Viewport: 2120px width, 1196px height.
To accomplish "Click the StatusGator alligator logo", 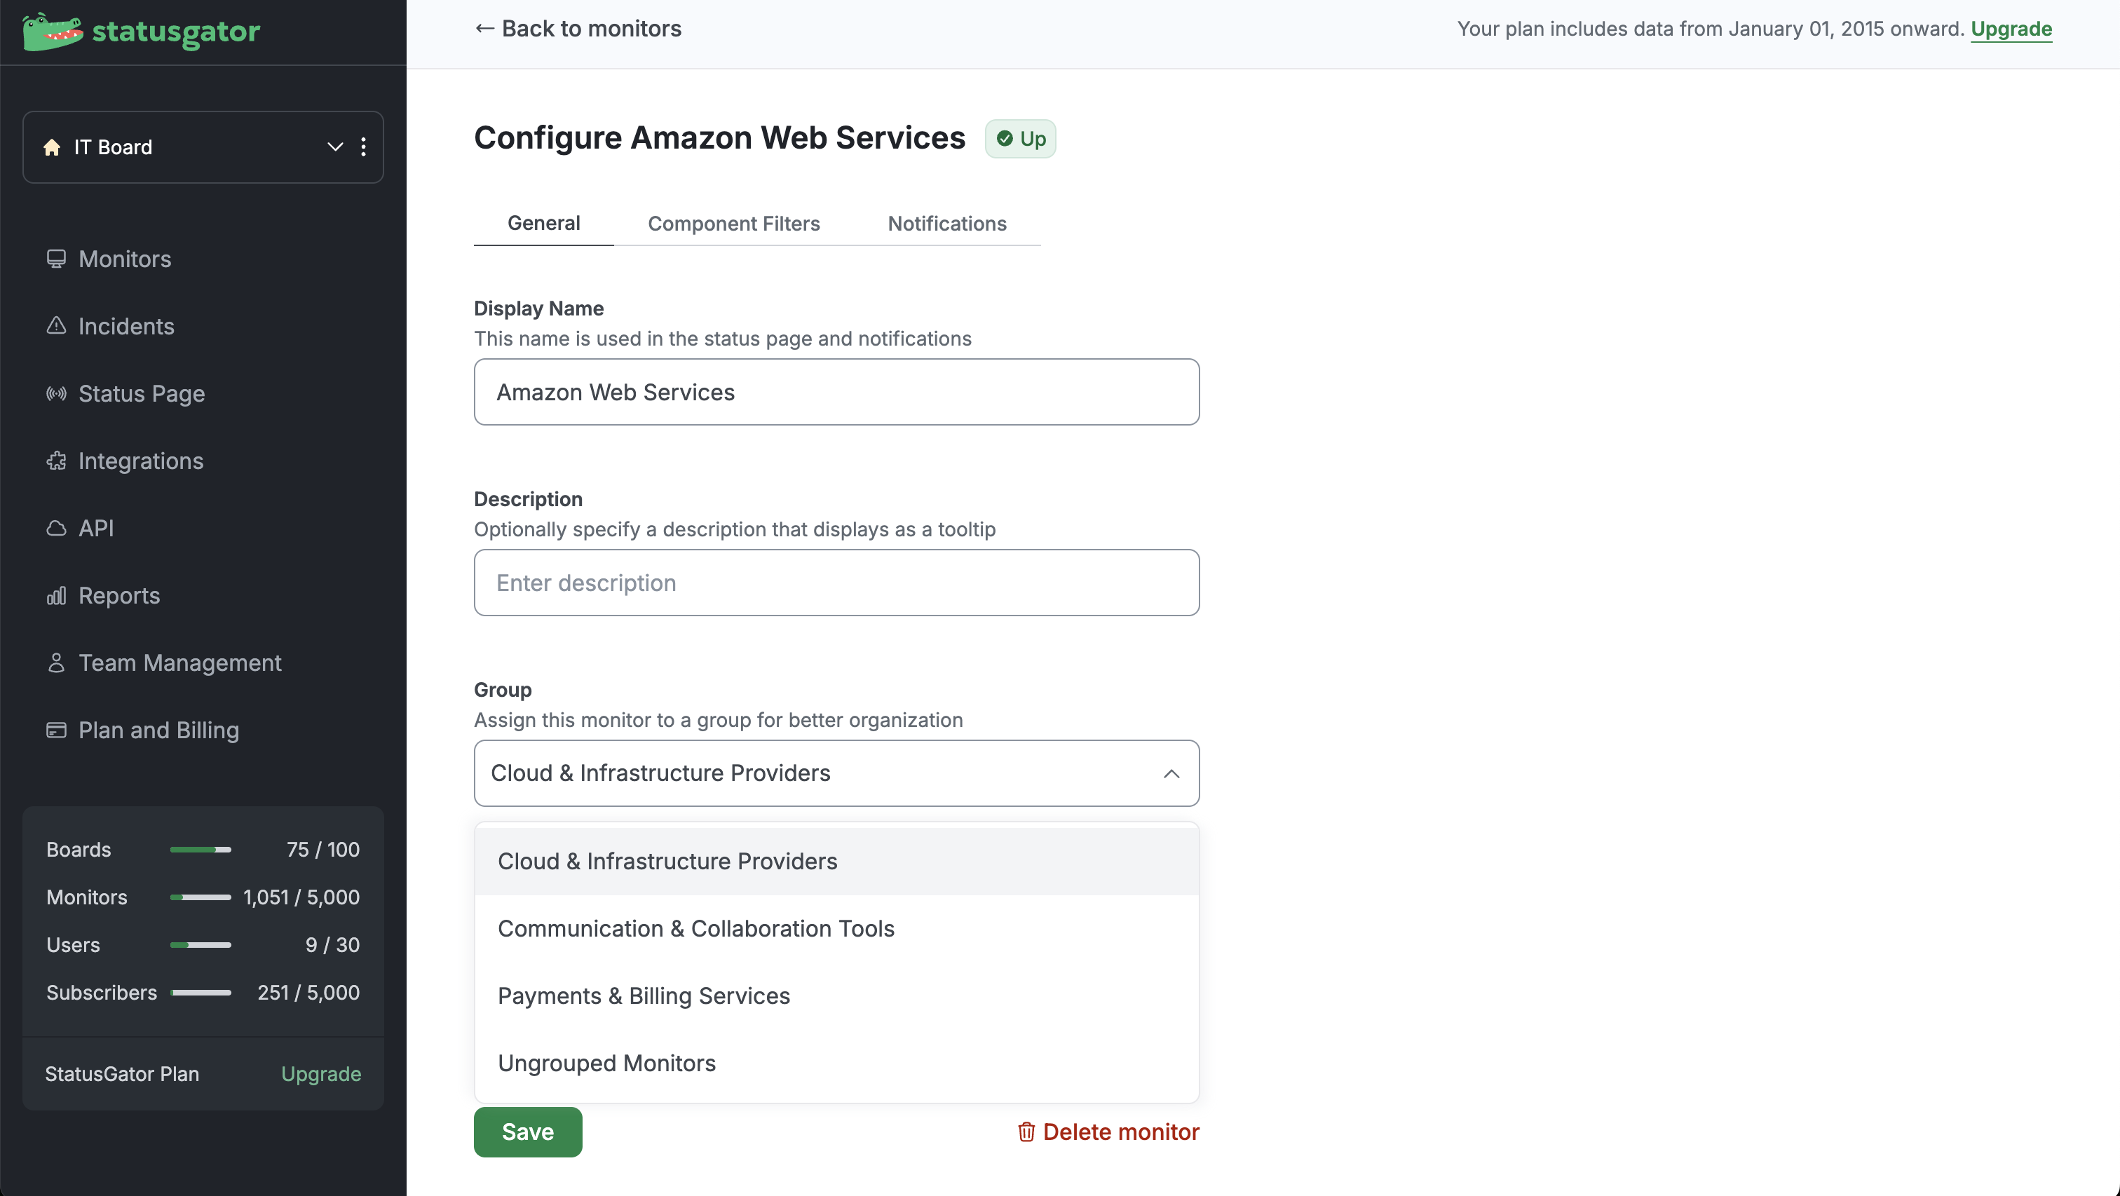I will click(x=53, y=32).
